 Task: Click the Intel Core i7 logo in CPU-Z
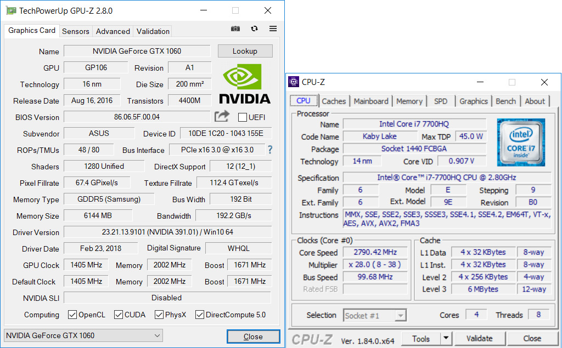(521, 142)
